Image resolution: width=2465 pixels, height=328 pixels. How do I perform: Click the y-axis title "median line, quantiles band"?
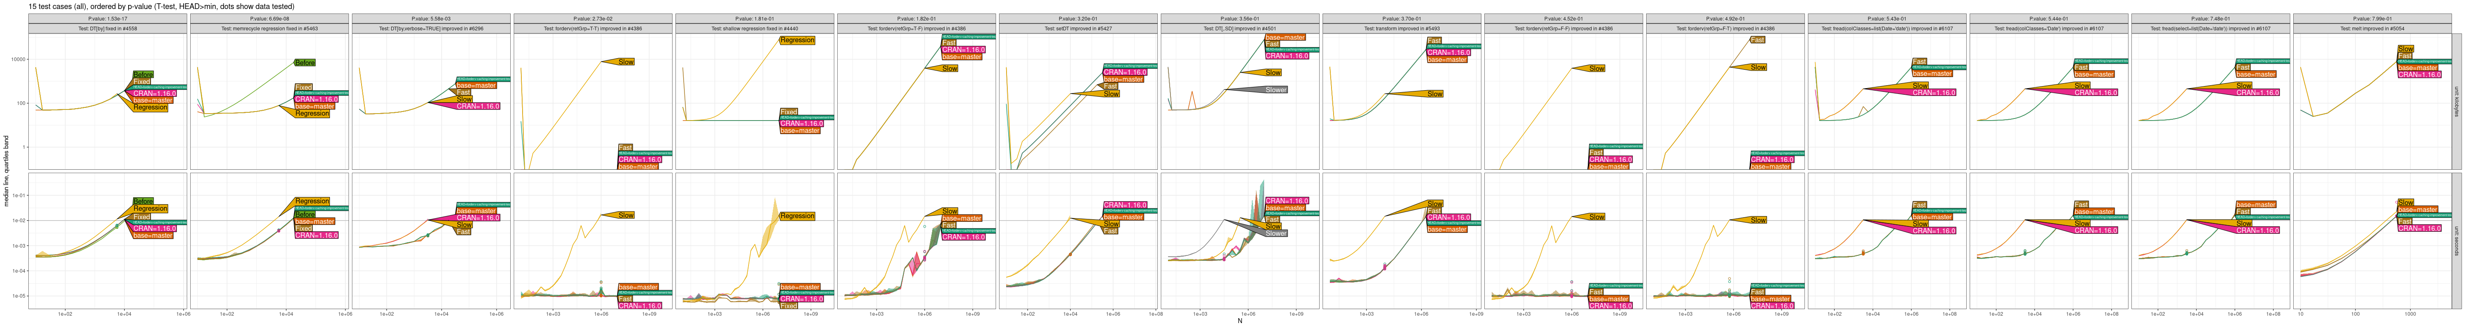6,170
